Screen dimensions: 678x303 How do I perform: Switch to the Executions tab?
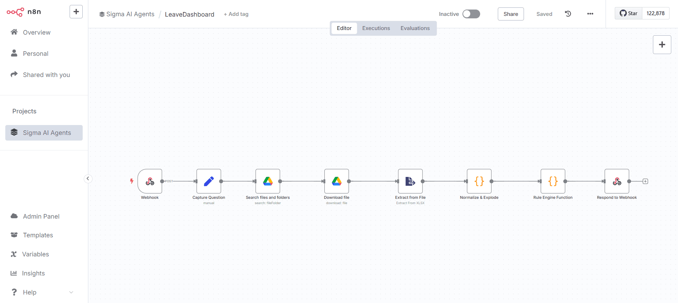(376, 28)
